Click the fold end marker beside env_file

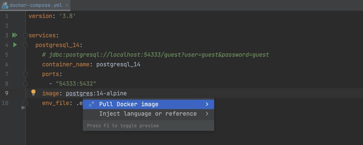(25, 102)
